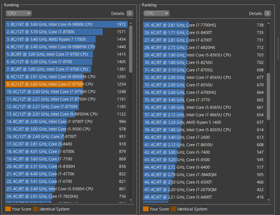
Task: Select the Core i7-3770 row
Action: [204, 100]
